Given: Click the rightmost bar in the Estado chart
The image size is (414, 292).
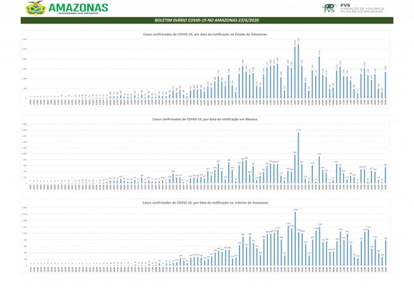Looking at the screenshot, I should pos(386,86).
